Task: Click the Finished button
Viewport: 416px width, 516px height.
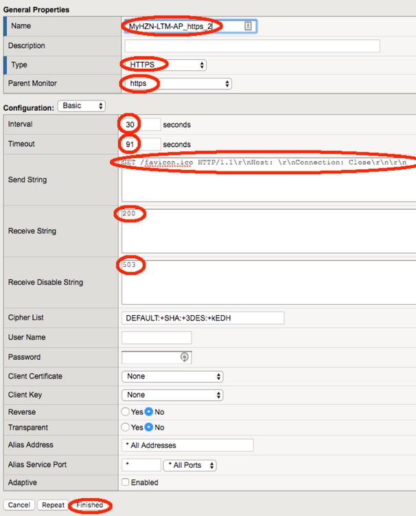Action: [x=90, y=505]
